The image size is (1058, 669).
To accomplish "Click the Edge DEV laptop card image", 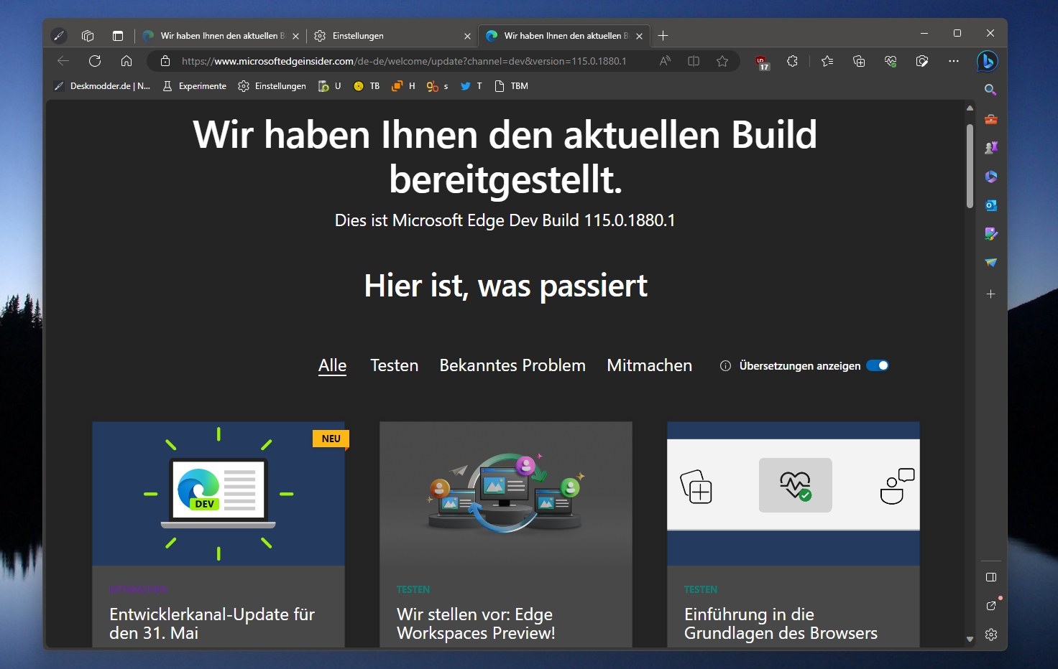I will [x=218, y=494].
